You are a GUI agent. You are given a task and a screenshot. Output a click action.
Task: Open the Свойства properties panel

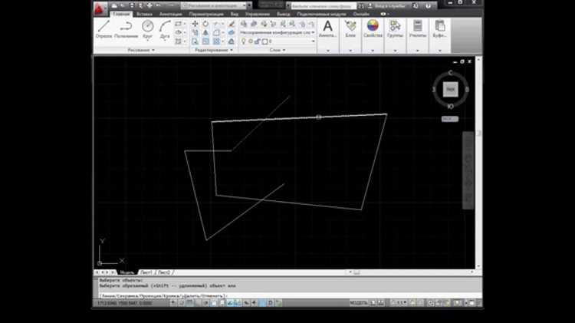pyautogui.click(x=373, y=29)
